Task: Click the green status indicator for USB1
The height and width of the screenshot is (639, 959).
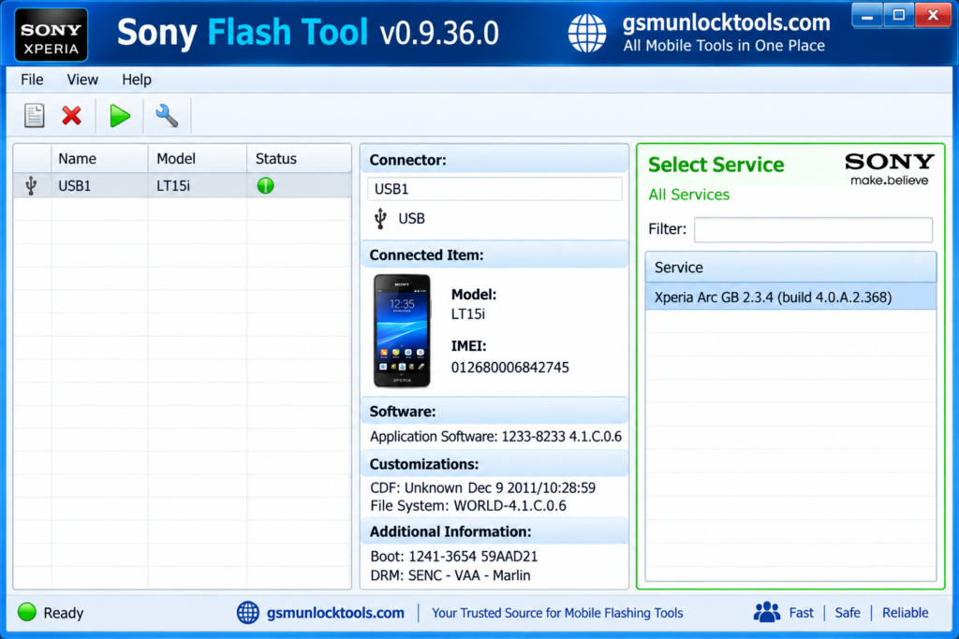Action: (265, 186)
